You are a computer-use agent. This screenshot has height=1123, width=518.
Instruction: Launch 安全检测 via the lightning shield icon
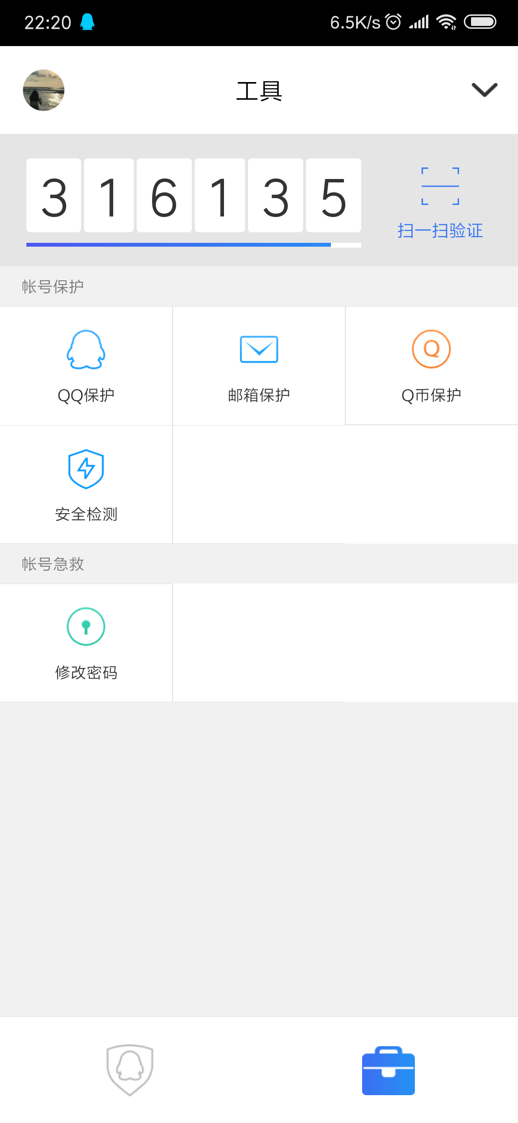coord(86,469)
